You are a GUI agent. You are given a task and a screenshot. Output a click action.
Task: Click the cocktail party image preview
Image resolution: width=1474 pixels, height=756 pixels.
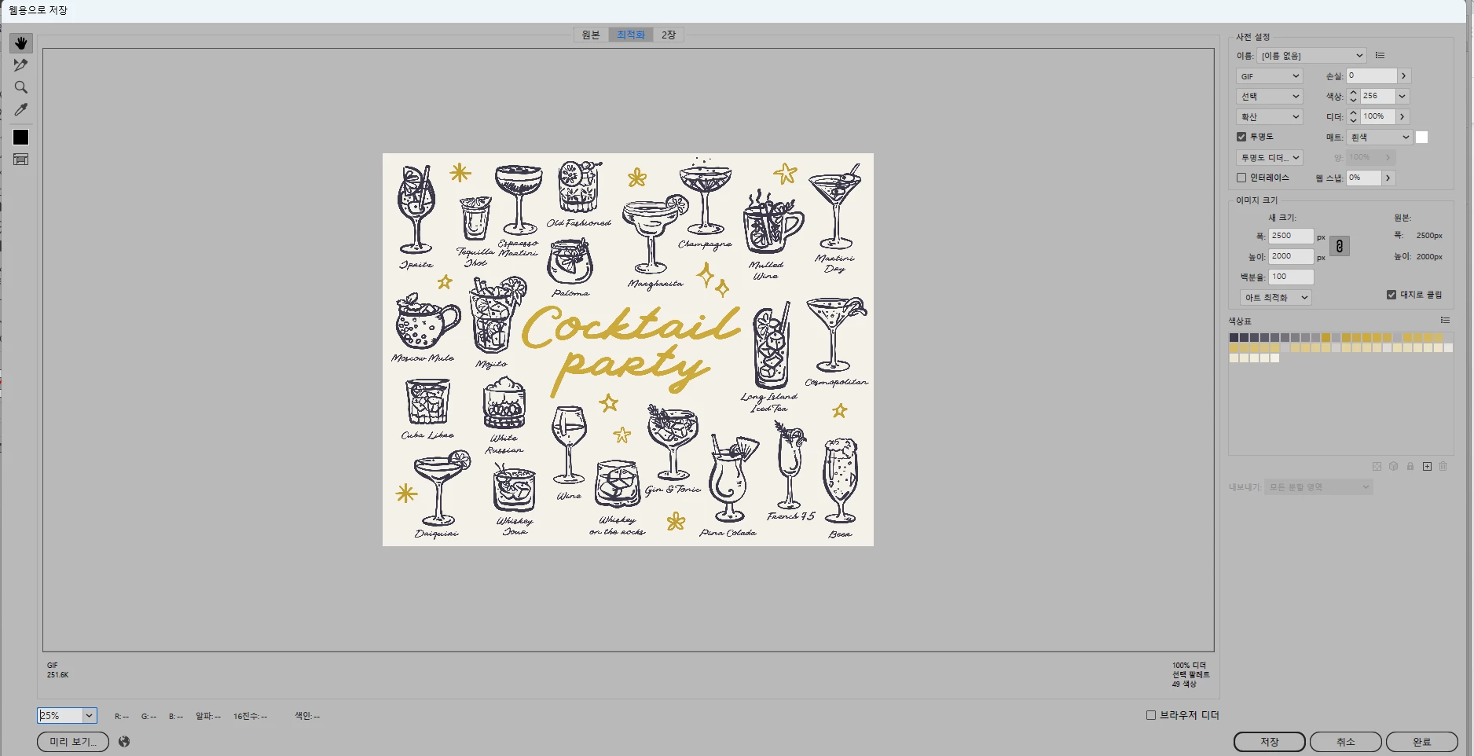[628, 350]
